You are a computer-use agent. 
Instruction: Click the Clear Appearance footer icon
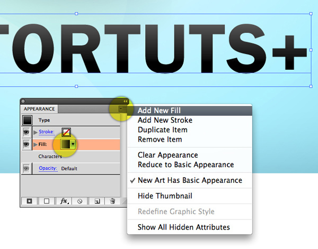tap(79, 201)
